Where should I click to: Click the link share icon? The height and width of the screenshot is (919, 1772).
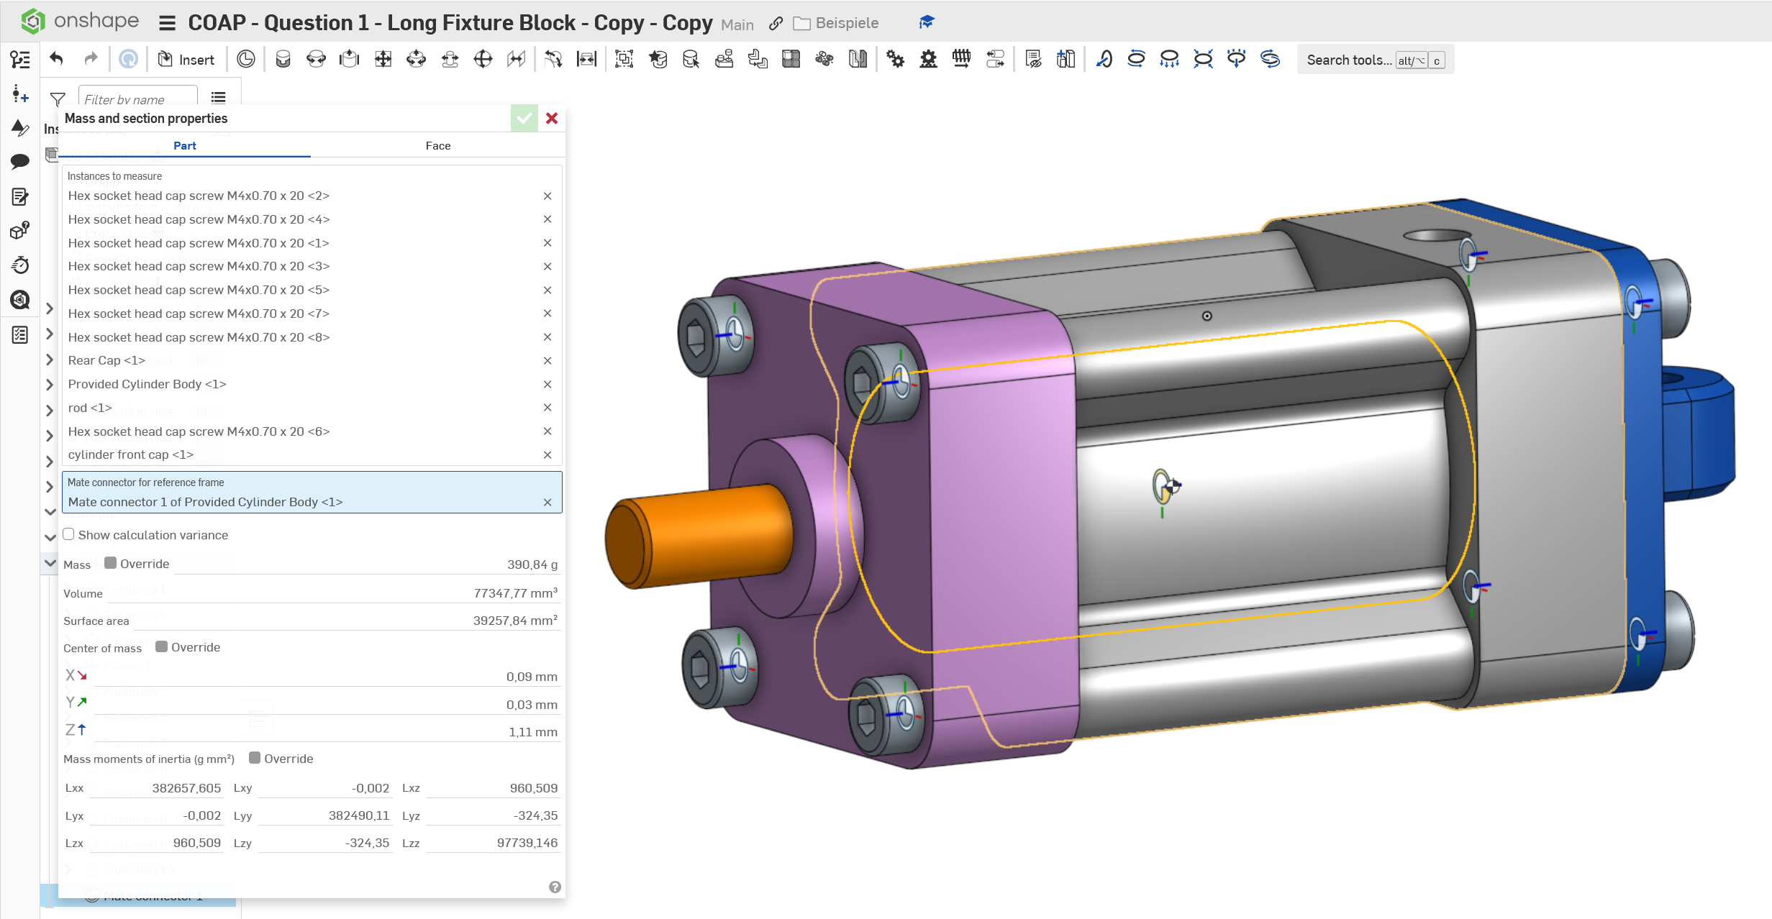click(x=776, y=23)
